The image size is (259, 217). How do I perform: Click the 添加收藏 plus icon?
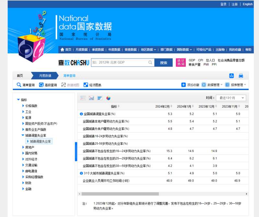[184, 85]
